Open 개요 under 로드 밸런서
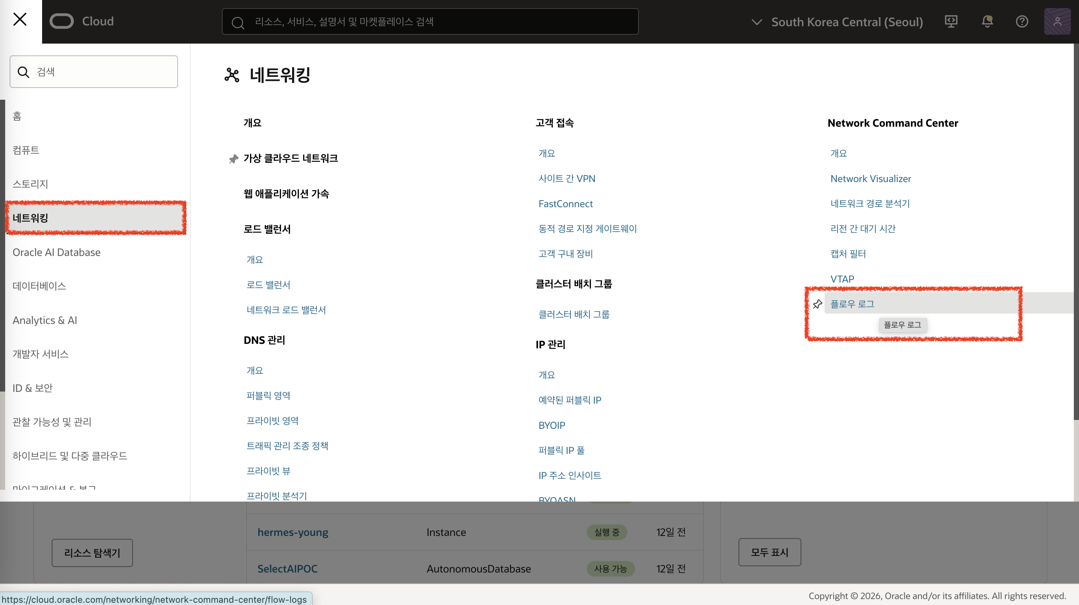The width and height of the screenshot is (1079, 605). click(255, 260)
